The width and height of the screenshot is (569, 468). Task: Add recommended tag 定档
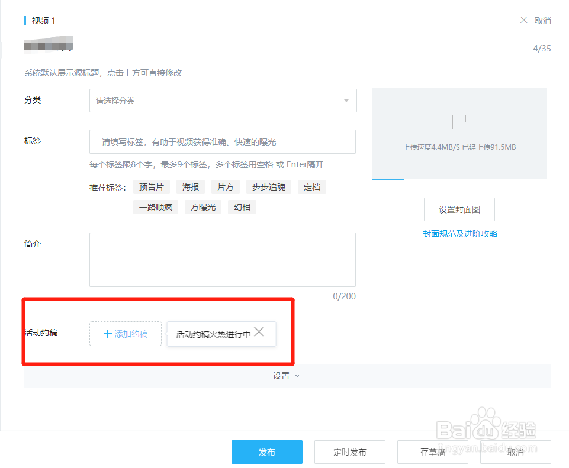tap(311, 187)
